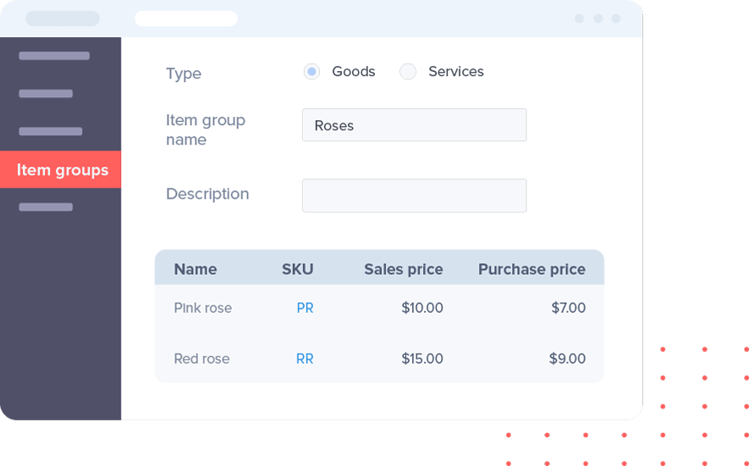Focus the empty Description input field
Viewport: 749px width, 466px height.
click(414, 195)
